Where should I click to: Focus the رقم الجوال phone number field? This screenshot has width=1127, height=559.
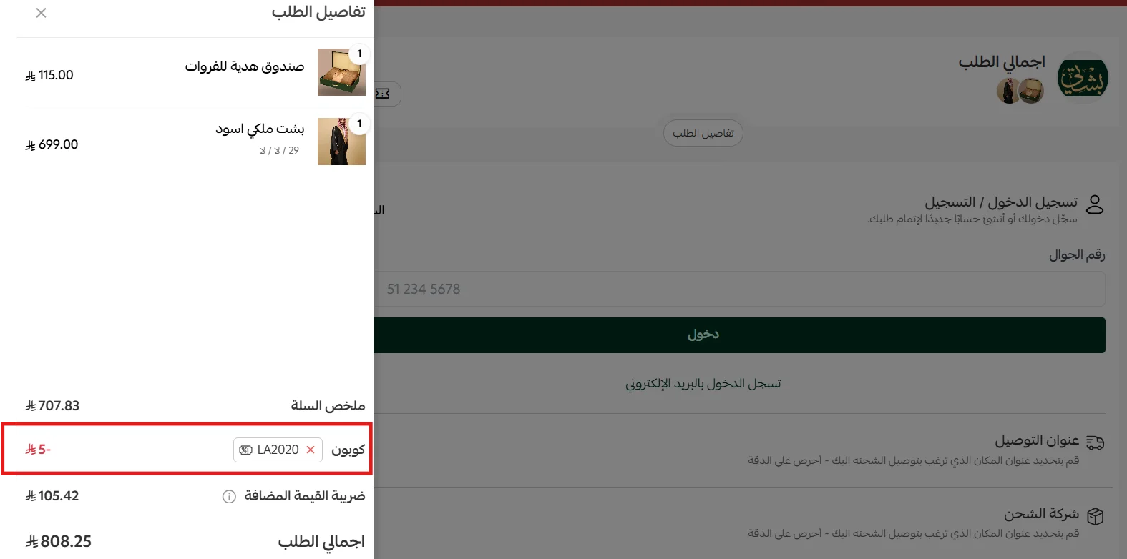point(740,289)
